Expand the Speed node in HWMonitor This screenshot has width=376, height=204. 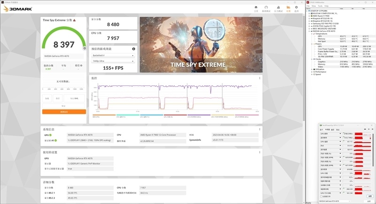pyautogui.click(x=312, y=75)
